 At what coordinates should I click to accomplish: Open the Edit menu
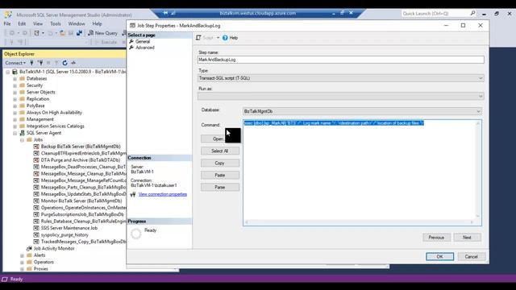pyautogui.click(x=22, y=23)
